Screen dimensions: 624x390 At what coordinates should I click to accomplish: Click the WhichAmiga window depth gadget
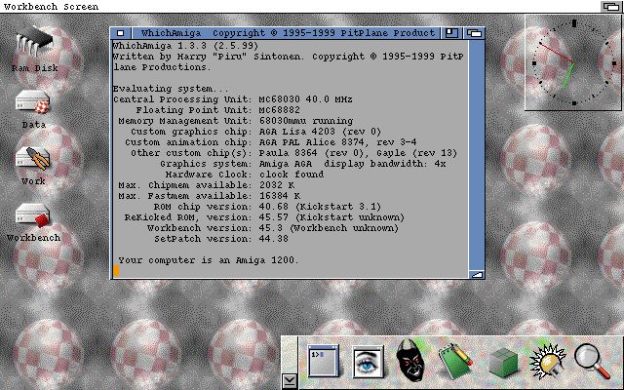[x=475, y=33]
